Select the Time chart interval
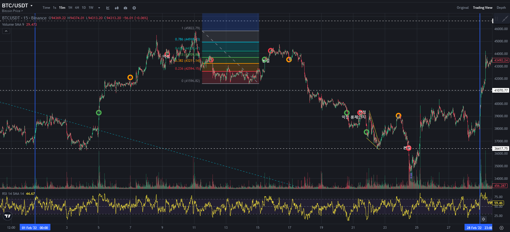Viewport: 510px width, 232px height. [x=46, y=8]
